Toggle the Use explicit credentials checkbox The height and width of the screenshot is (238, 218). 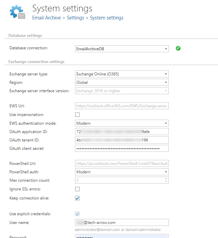click(x=77, y=214)
